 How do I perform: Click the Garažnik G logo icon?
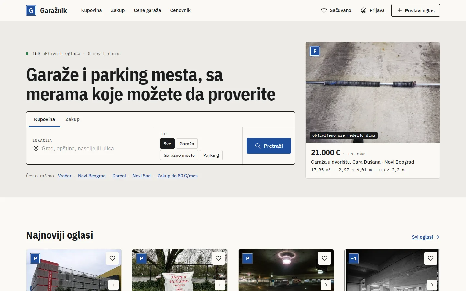[31, 10]
